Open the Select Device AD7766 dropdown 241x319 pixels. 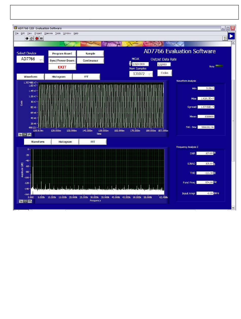click(x=30, y=59)
